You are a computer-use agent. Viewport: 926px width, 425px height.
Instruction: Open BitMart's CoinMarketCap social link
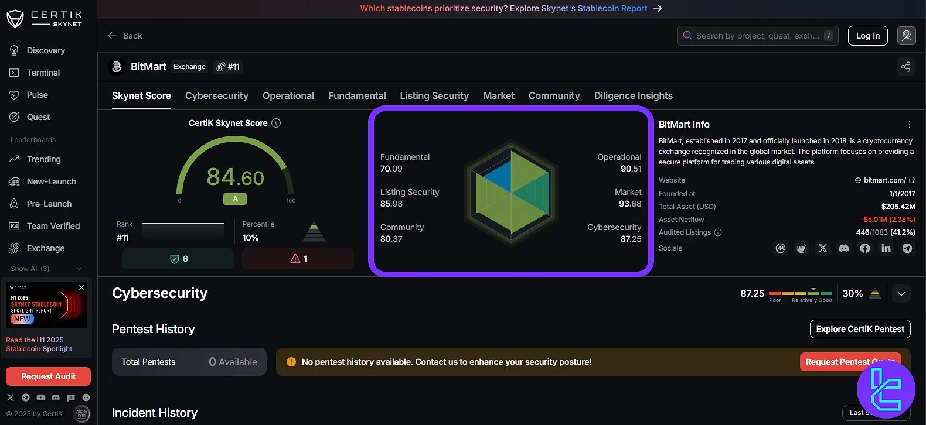(781, 248)
